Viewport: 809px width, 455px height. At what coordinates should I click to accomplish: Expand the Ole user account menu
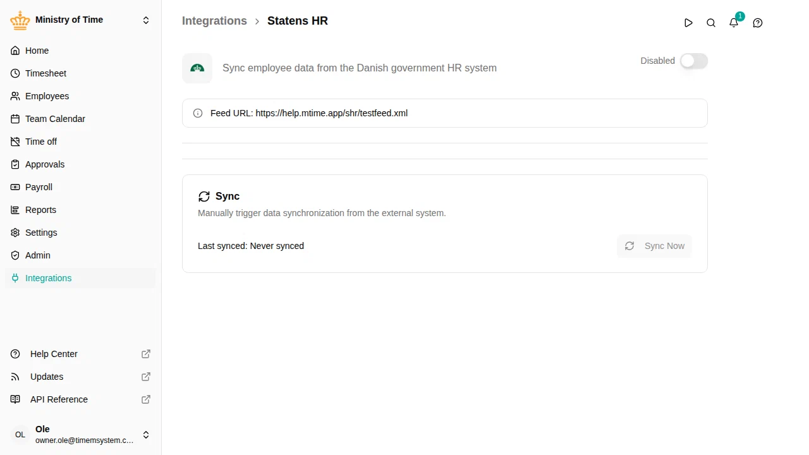146,435
